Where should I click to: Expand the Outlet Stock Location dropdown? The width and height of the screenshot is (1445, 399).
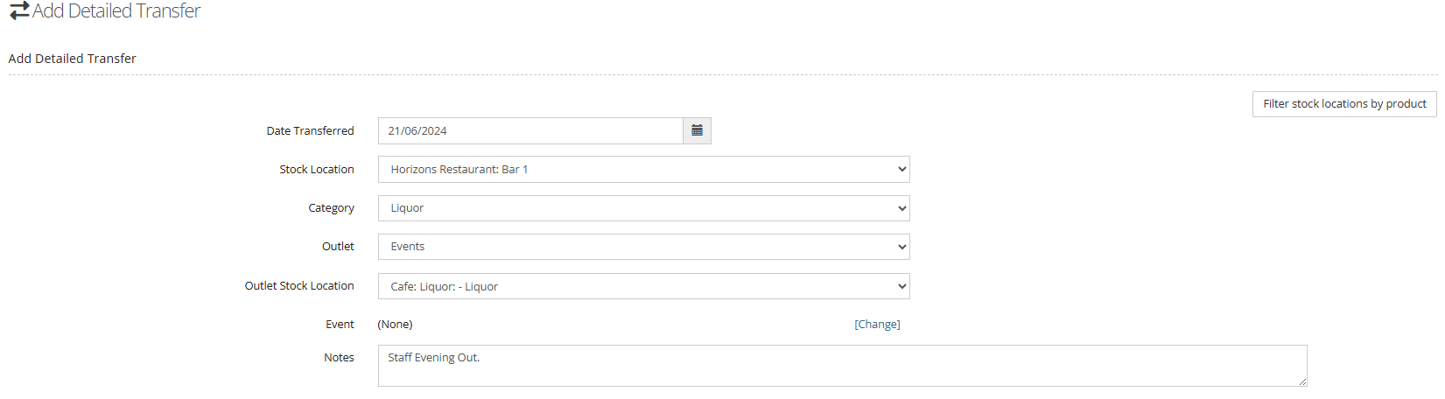643,286
